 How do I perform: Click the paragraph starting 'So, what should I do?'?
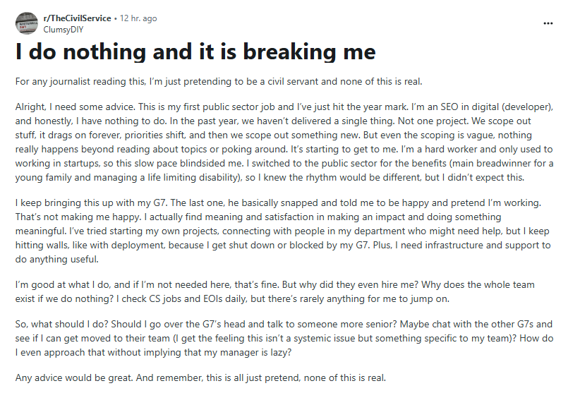[x=284, y=338]
